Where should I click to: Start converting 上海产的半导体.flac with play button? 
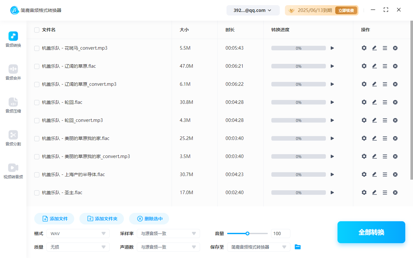(332, 174)
